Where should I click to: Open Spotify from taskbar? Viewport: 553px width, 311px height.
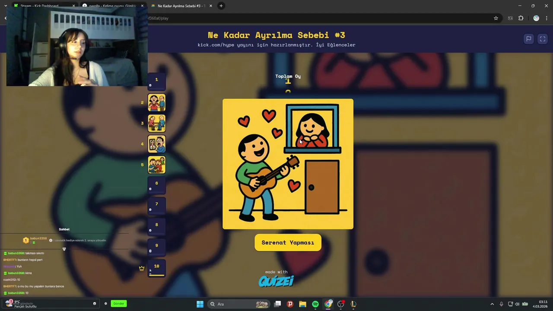click(315, 304)
